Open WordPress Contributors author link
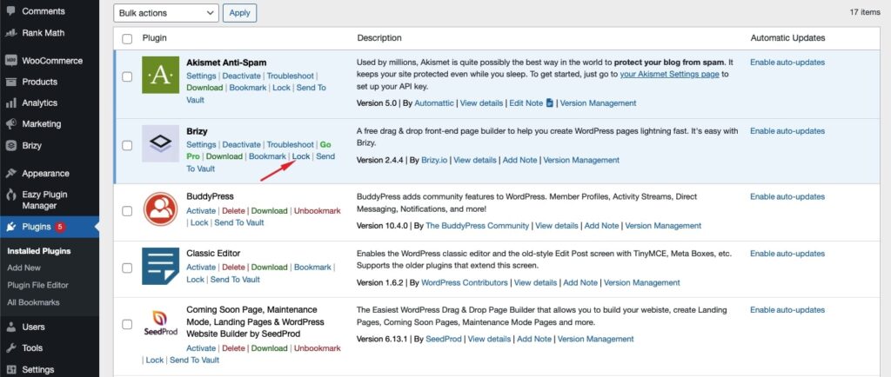This screenshot has width=891, height=377. pos(465,282)
